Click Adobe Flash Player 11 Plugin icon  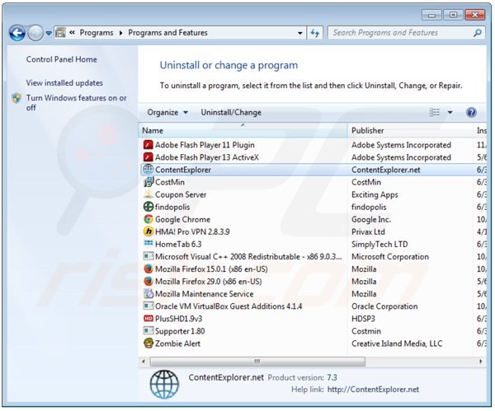click(x=148, y=145)
